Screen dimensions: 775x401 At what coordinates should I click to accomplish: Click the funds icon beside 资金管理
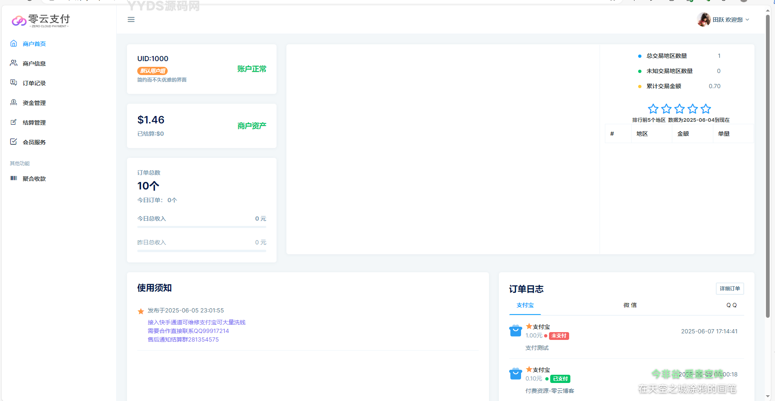point(14,103)
